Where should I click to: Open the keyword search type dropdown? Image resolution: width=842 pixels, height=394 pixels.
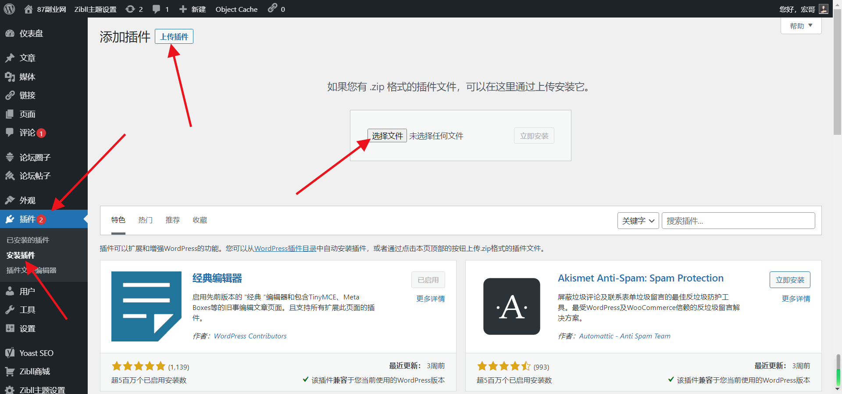pos(638,221)
